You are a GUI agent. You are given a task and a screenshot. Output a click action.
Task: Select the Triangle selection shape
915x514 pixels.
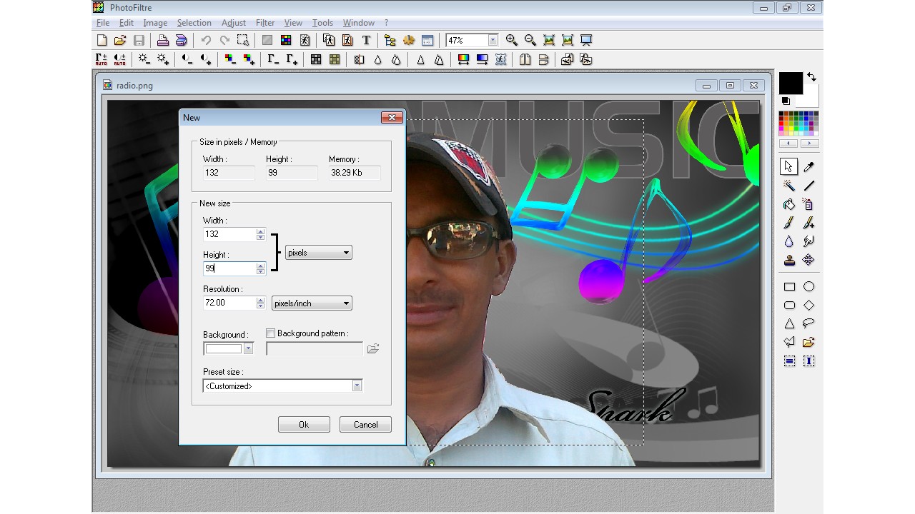789,323
